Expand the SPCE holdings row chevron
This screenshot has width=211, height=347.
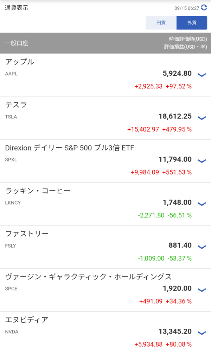pyautogui.click(x=202, y=290)
